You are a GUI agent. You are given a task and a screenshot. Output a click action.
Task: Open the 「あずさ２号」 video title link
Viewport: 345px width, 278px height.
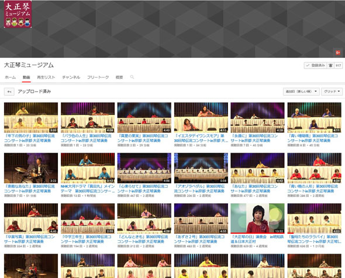pos(199,239)
